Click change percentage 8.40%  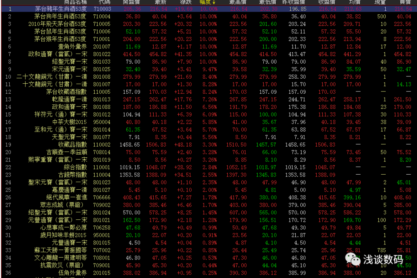click(210, 77)
